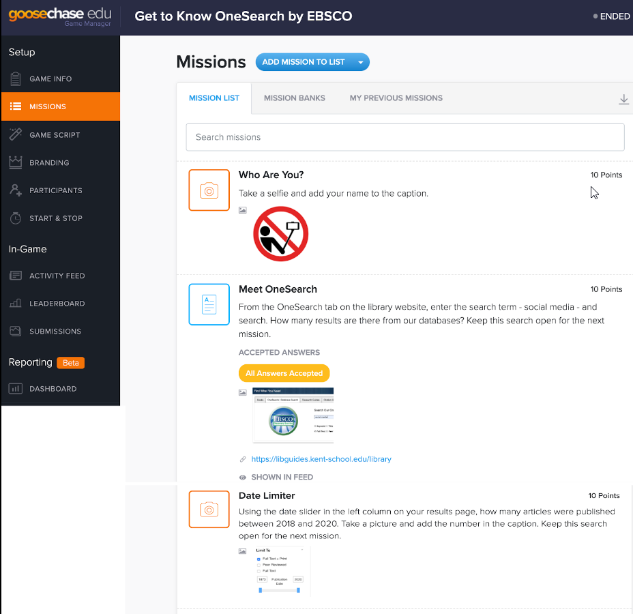Click the Start & Stop stopwatch icon

(15, 218)
